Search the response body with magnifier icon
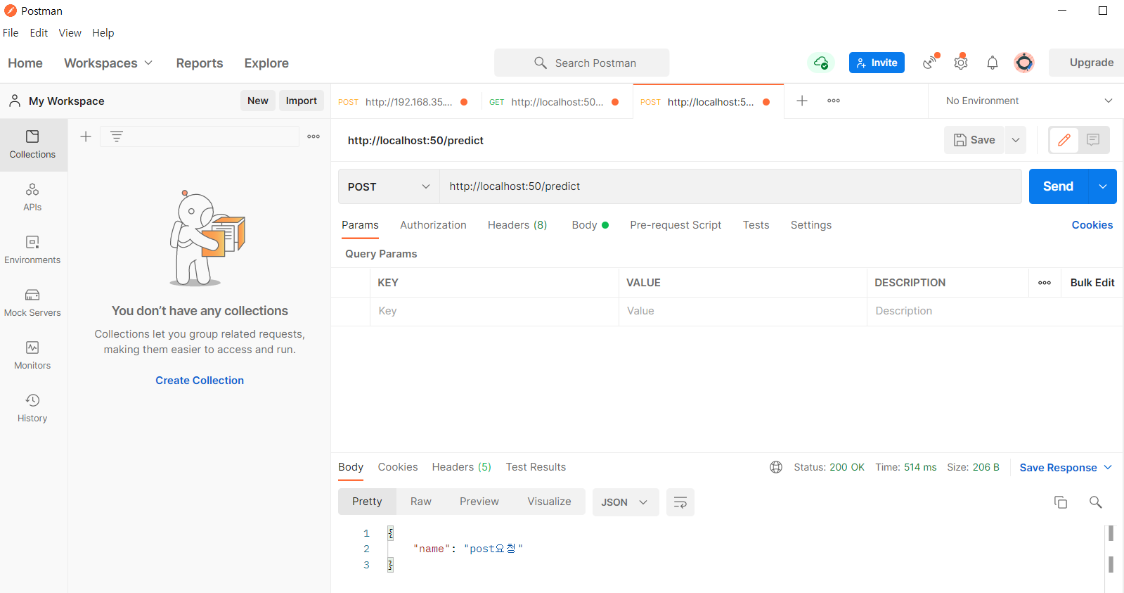Screen dimensions: 1124x593 (x=1095, y=502)
